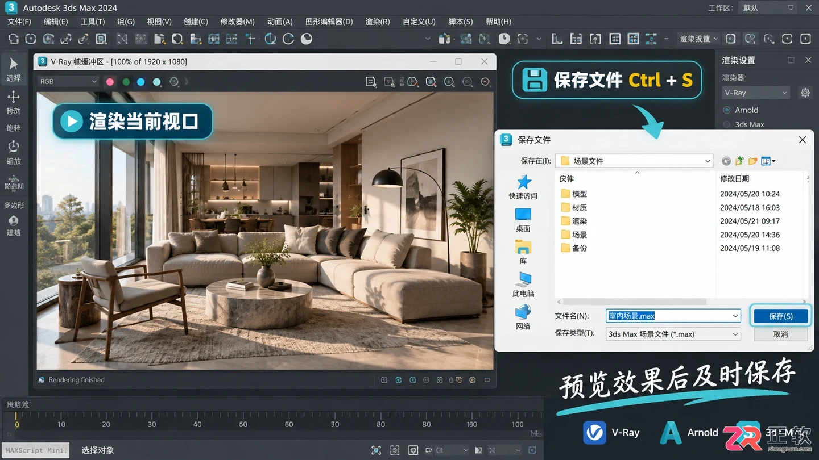Click the Rendering finished status text

(76, 380)
